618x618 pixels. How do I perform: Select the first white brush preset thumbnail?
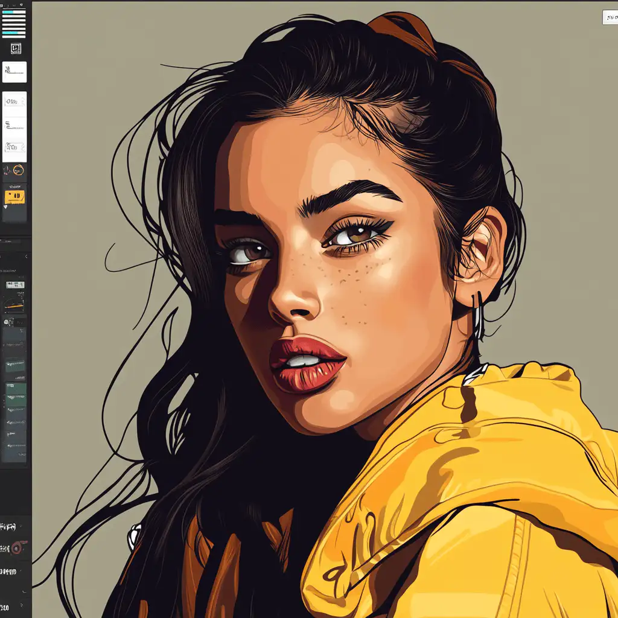(14, 72)
